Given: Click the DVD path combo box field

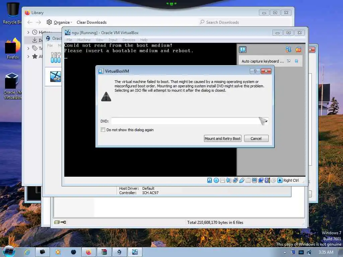Looking at the screenshot, I should (190, 121).
